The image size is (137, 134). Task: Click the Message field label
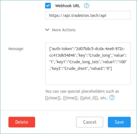coord(16,49)
